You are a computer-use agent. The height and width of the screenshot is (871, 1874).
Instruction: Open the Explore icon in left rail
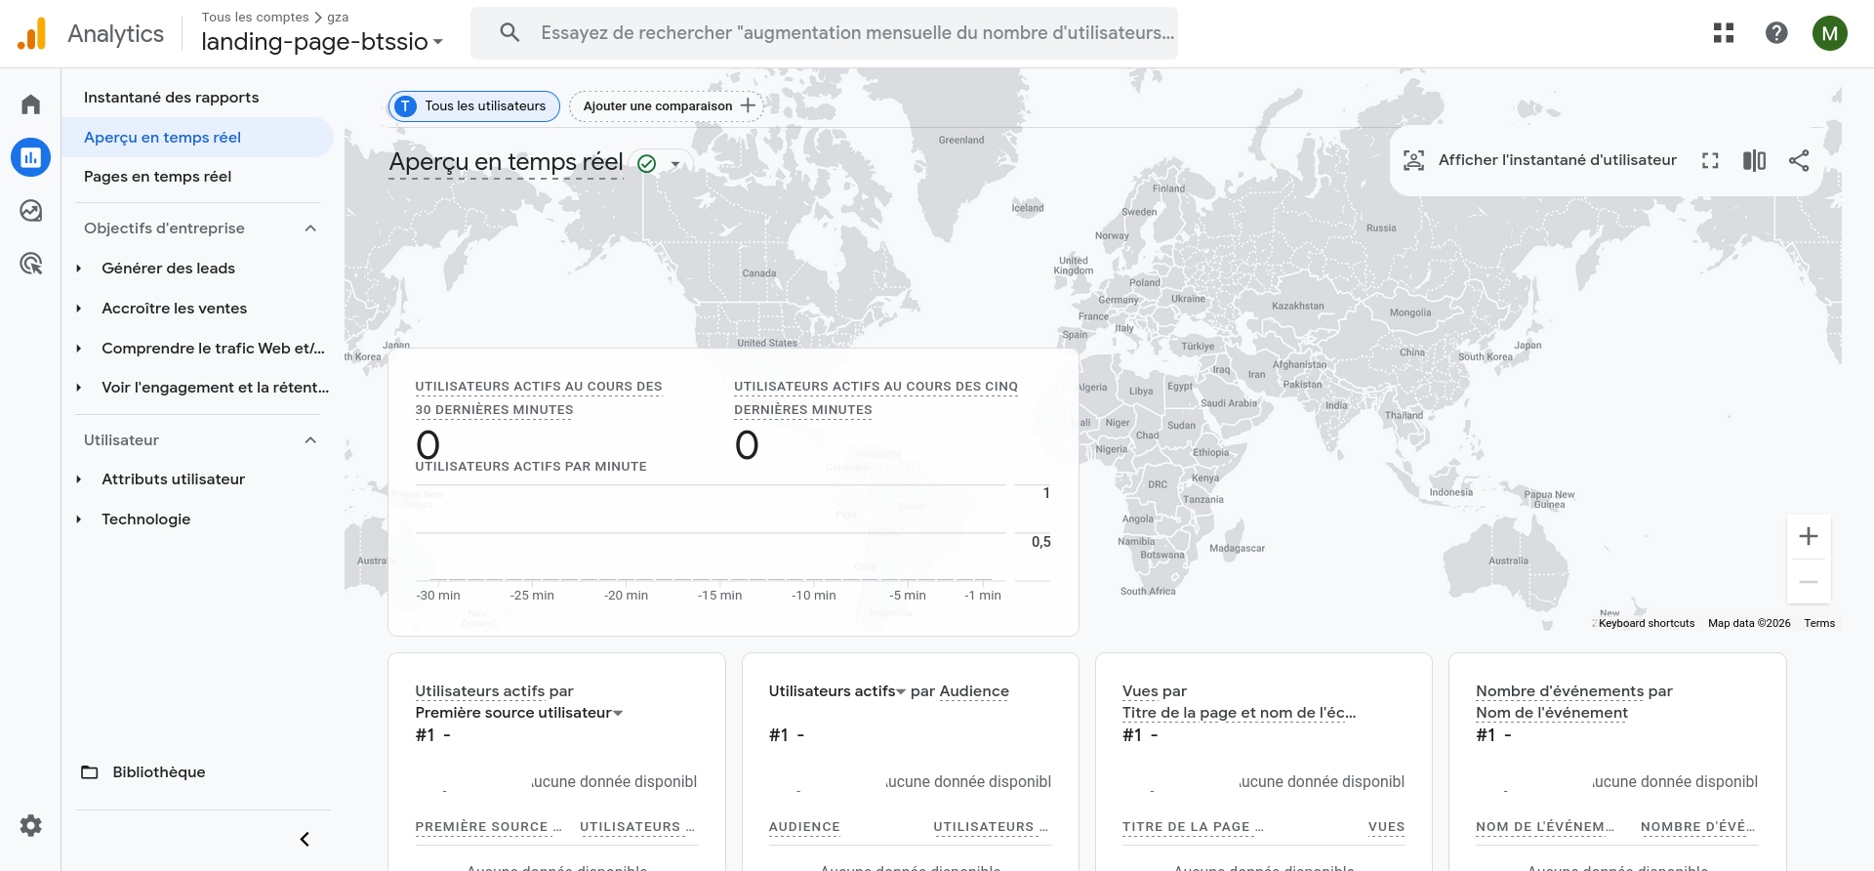(31, 211)
